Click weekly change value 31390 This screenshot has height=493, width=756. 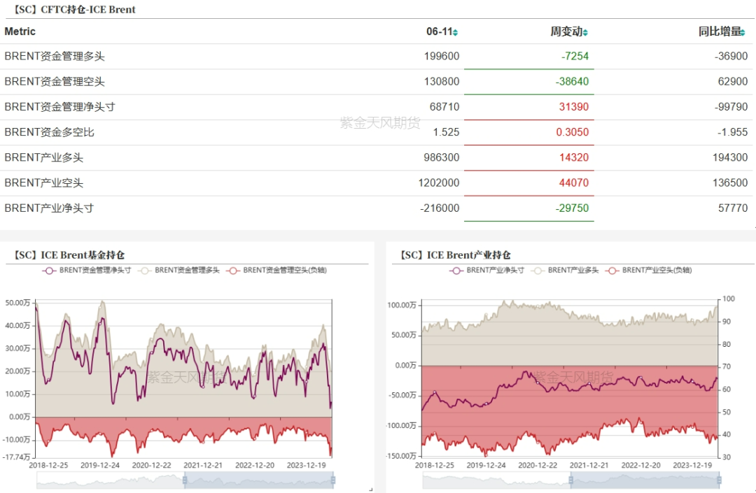point(573,107)
